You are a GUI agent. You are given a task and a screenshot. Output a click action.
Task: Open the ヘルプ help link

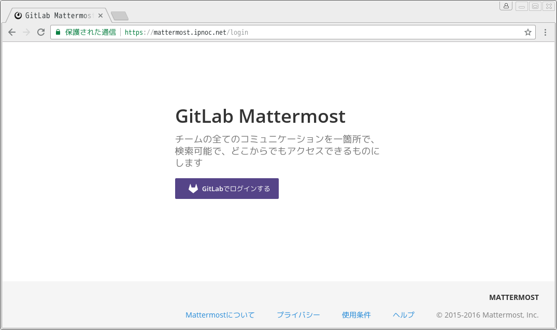coord(403,314)
